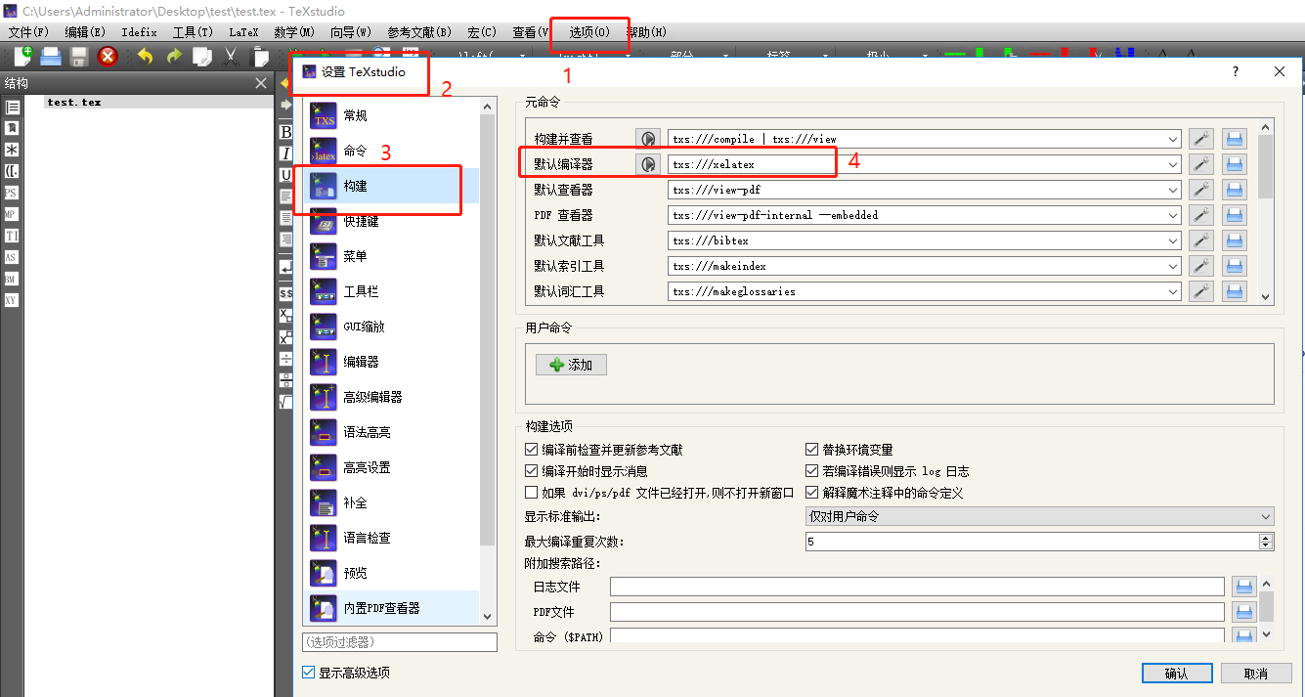Click the wrench icon for 构建并查看
1305x697 pixels.
point(1201,139)
